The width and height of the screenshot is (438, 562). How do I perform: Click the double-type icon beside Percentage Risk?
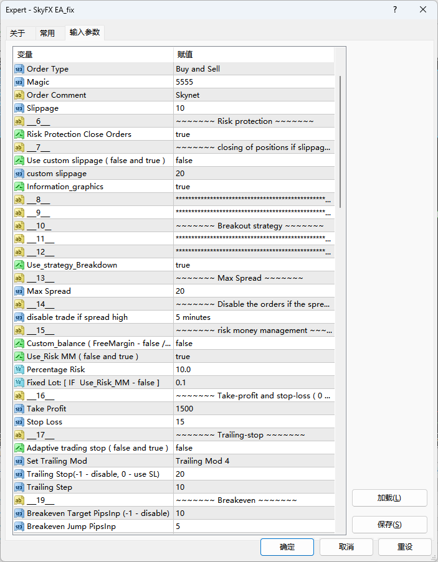pos(19,370)
